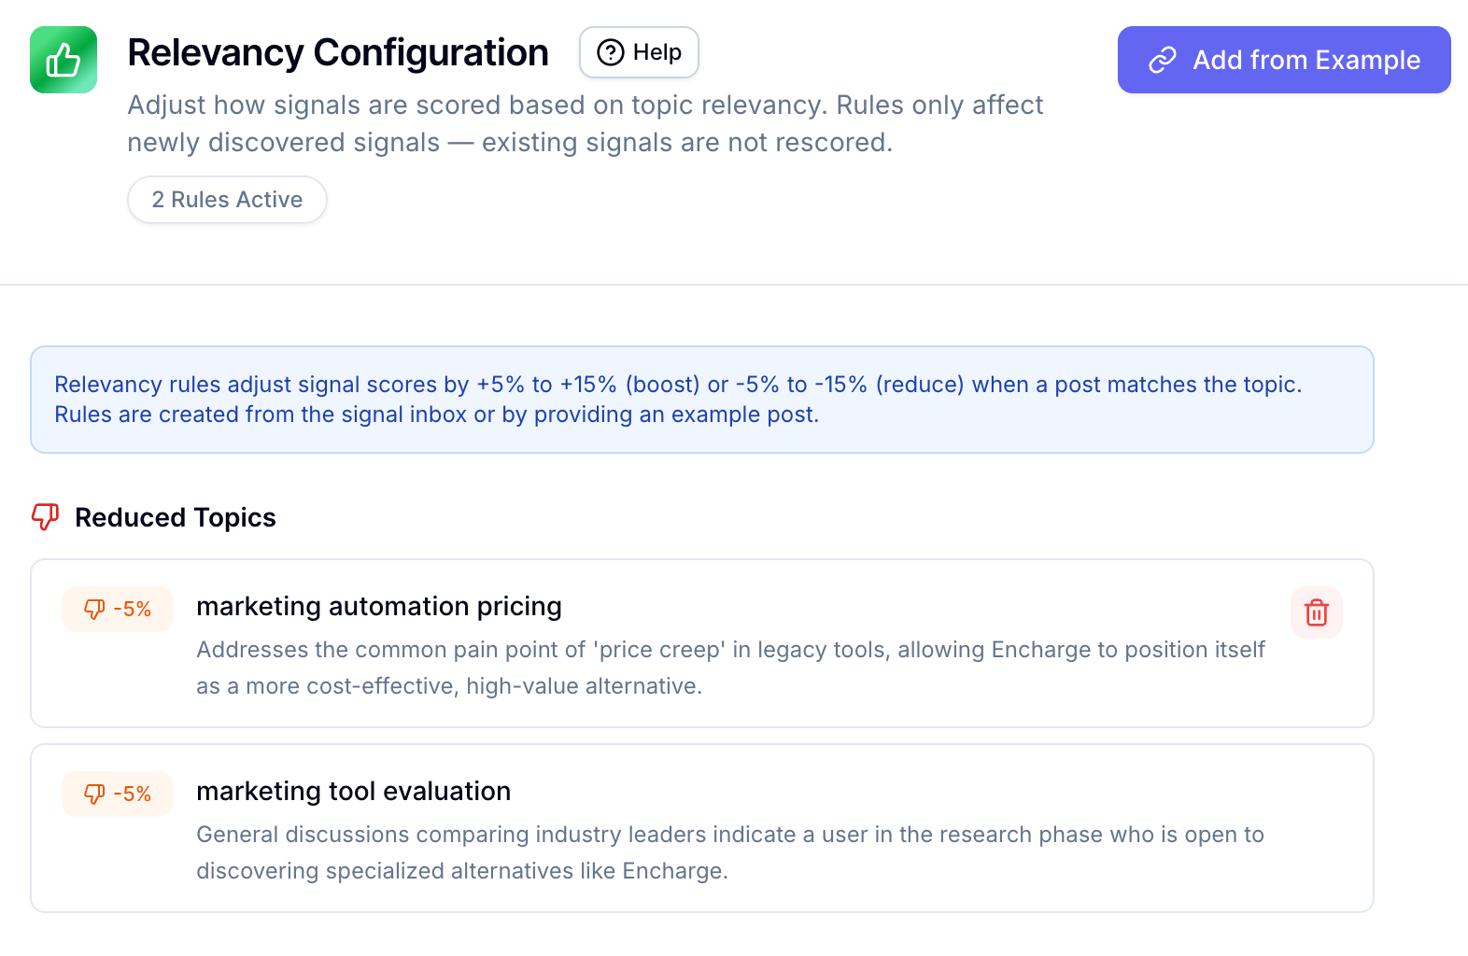
Task: Click the Reduced Topics heading
Action: (176, 517)
